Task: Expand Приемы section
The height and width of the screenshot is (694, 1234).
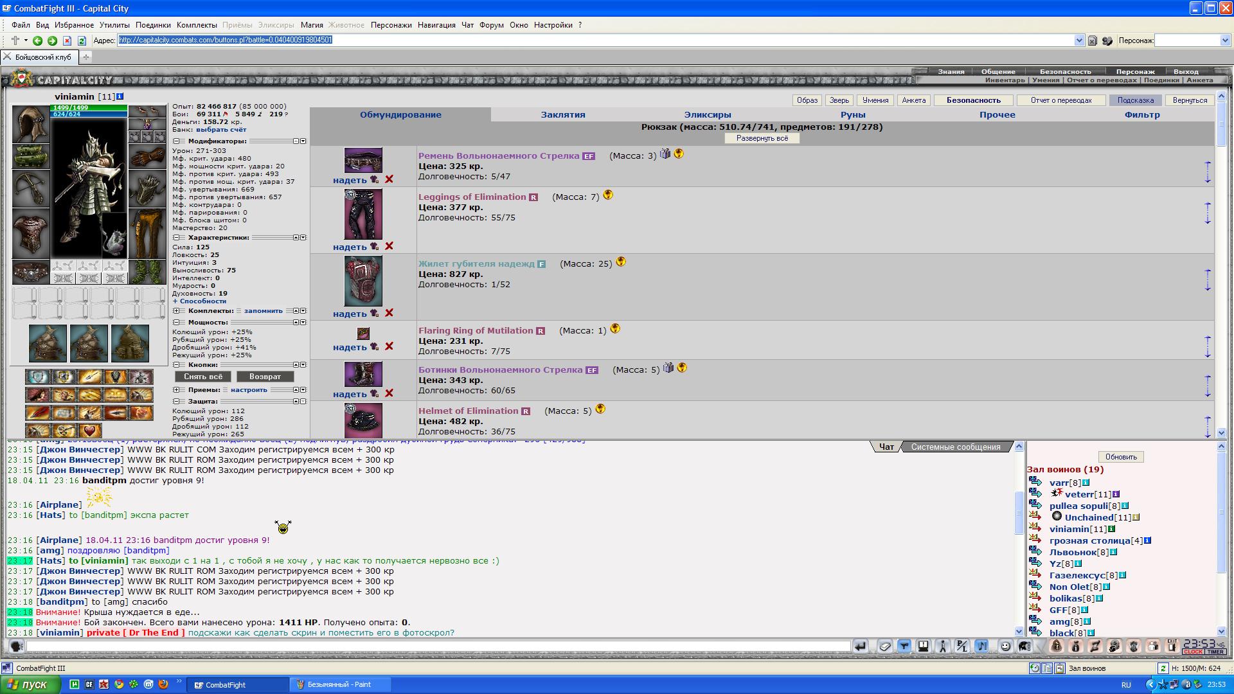Action: tap(176, 390)
